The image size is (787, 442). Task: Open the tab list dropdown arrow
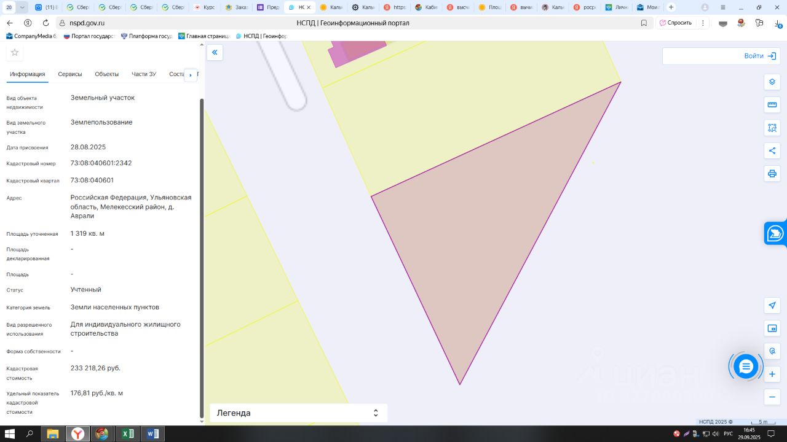pyautogui.click(x=23, y=7)
